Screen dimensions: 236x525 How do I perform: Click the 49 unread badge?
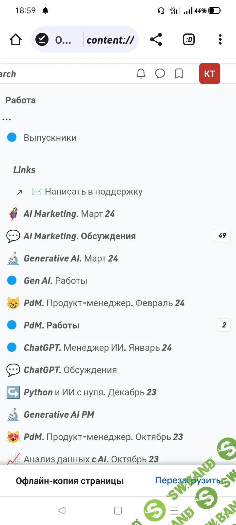(x=222, y=236)
